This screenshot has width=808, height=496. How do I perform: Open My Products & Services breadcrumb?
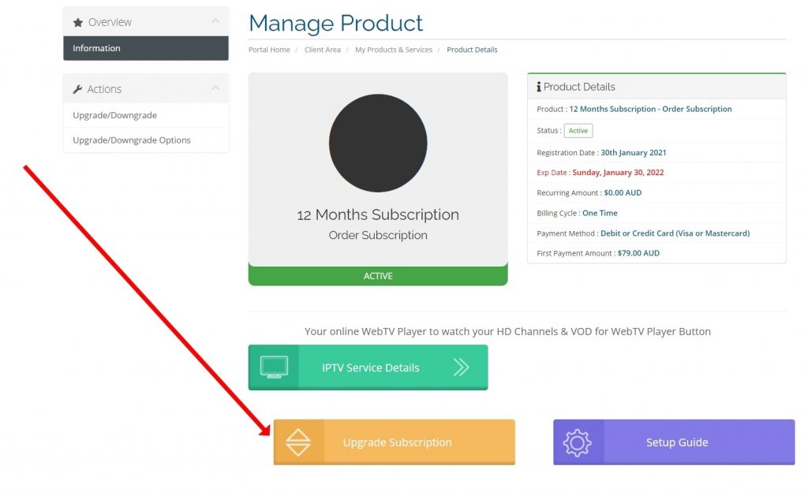(x=394, y=50)
